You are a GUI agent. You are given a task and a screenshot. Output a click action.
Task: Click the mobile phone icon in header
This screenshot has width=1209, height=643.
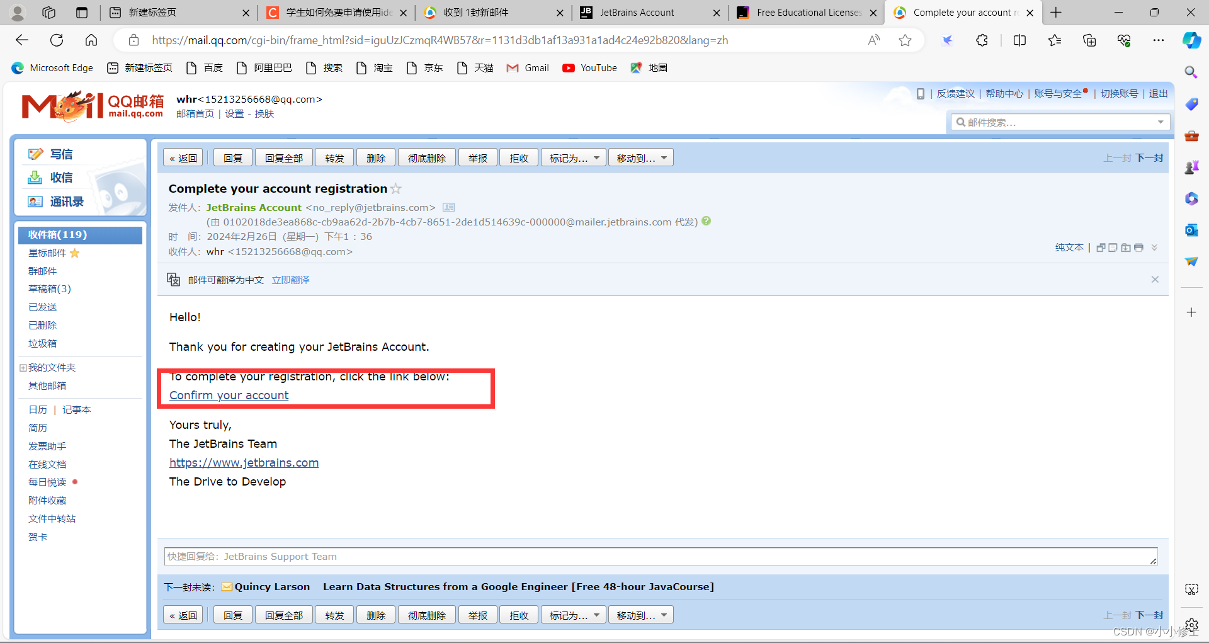921,94
